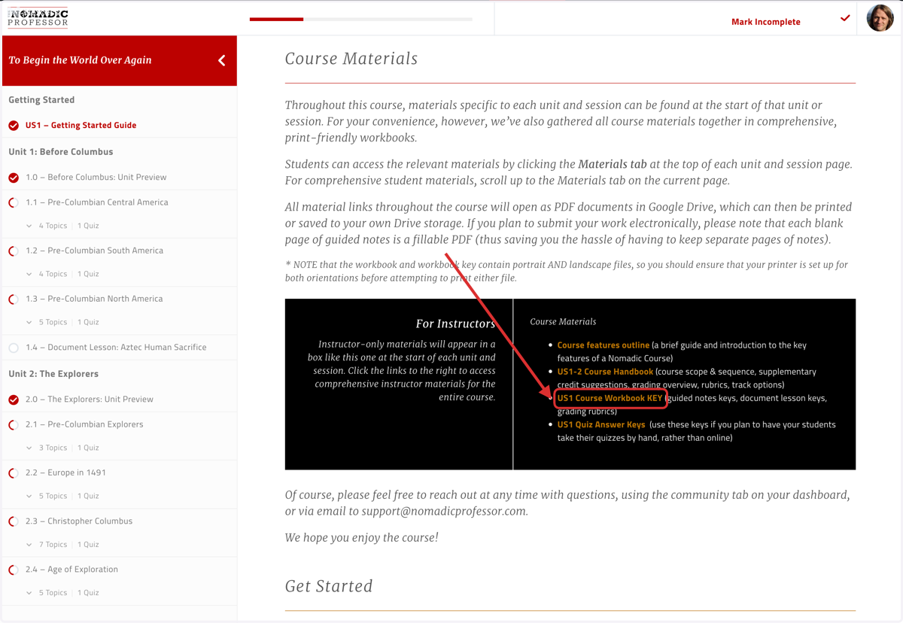Open 1.0 – Before Columbus: Unit Preview
The image size is (903, 623).
(96, 178)
